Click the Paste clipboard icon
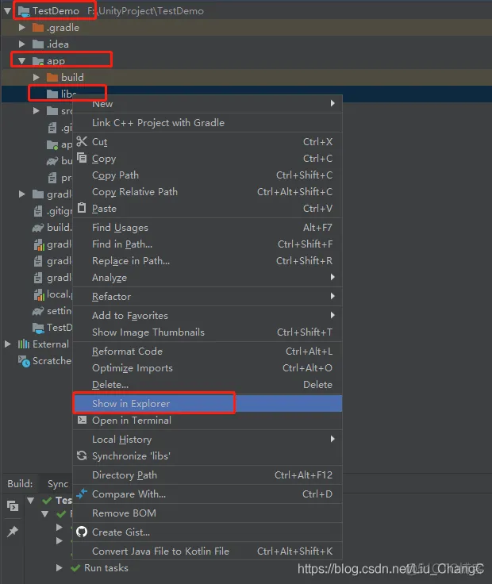This screenshot has height=584, width=492. pos(82,208)
